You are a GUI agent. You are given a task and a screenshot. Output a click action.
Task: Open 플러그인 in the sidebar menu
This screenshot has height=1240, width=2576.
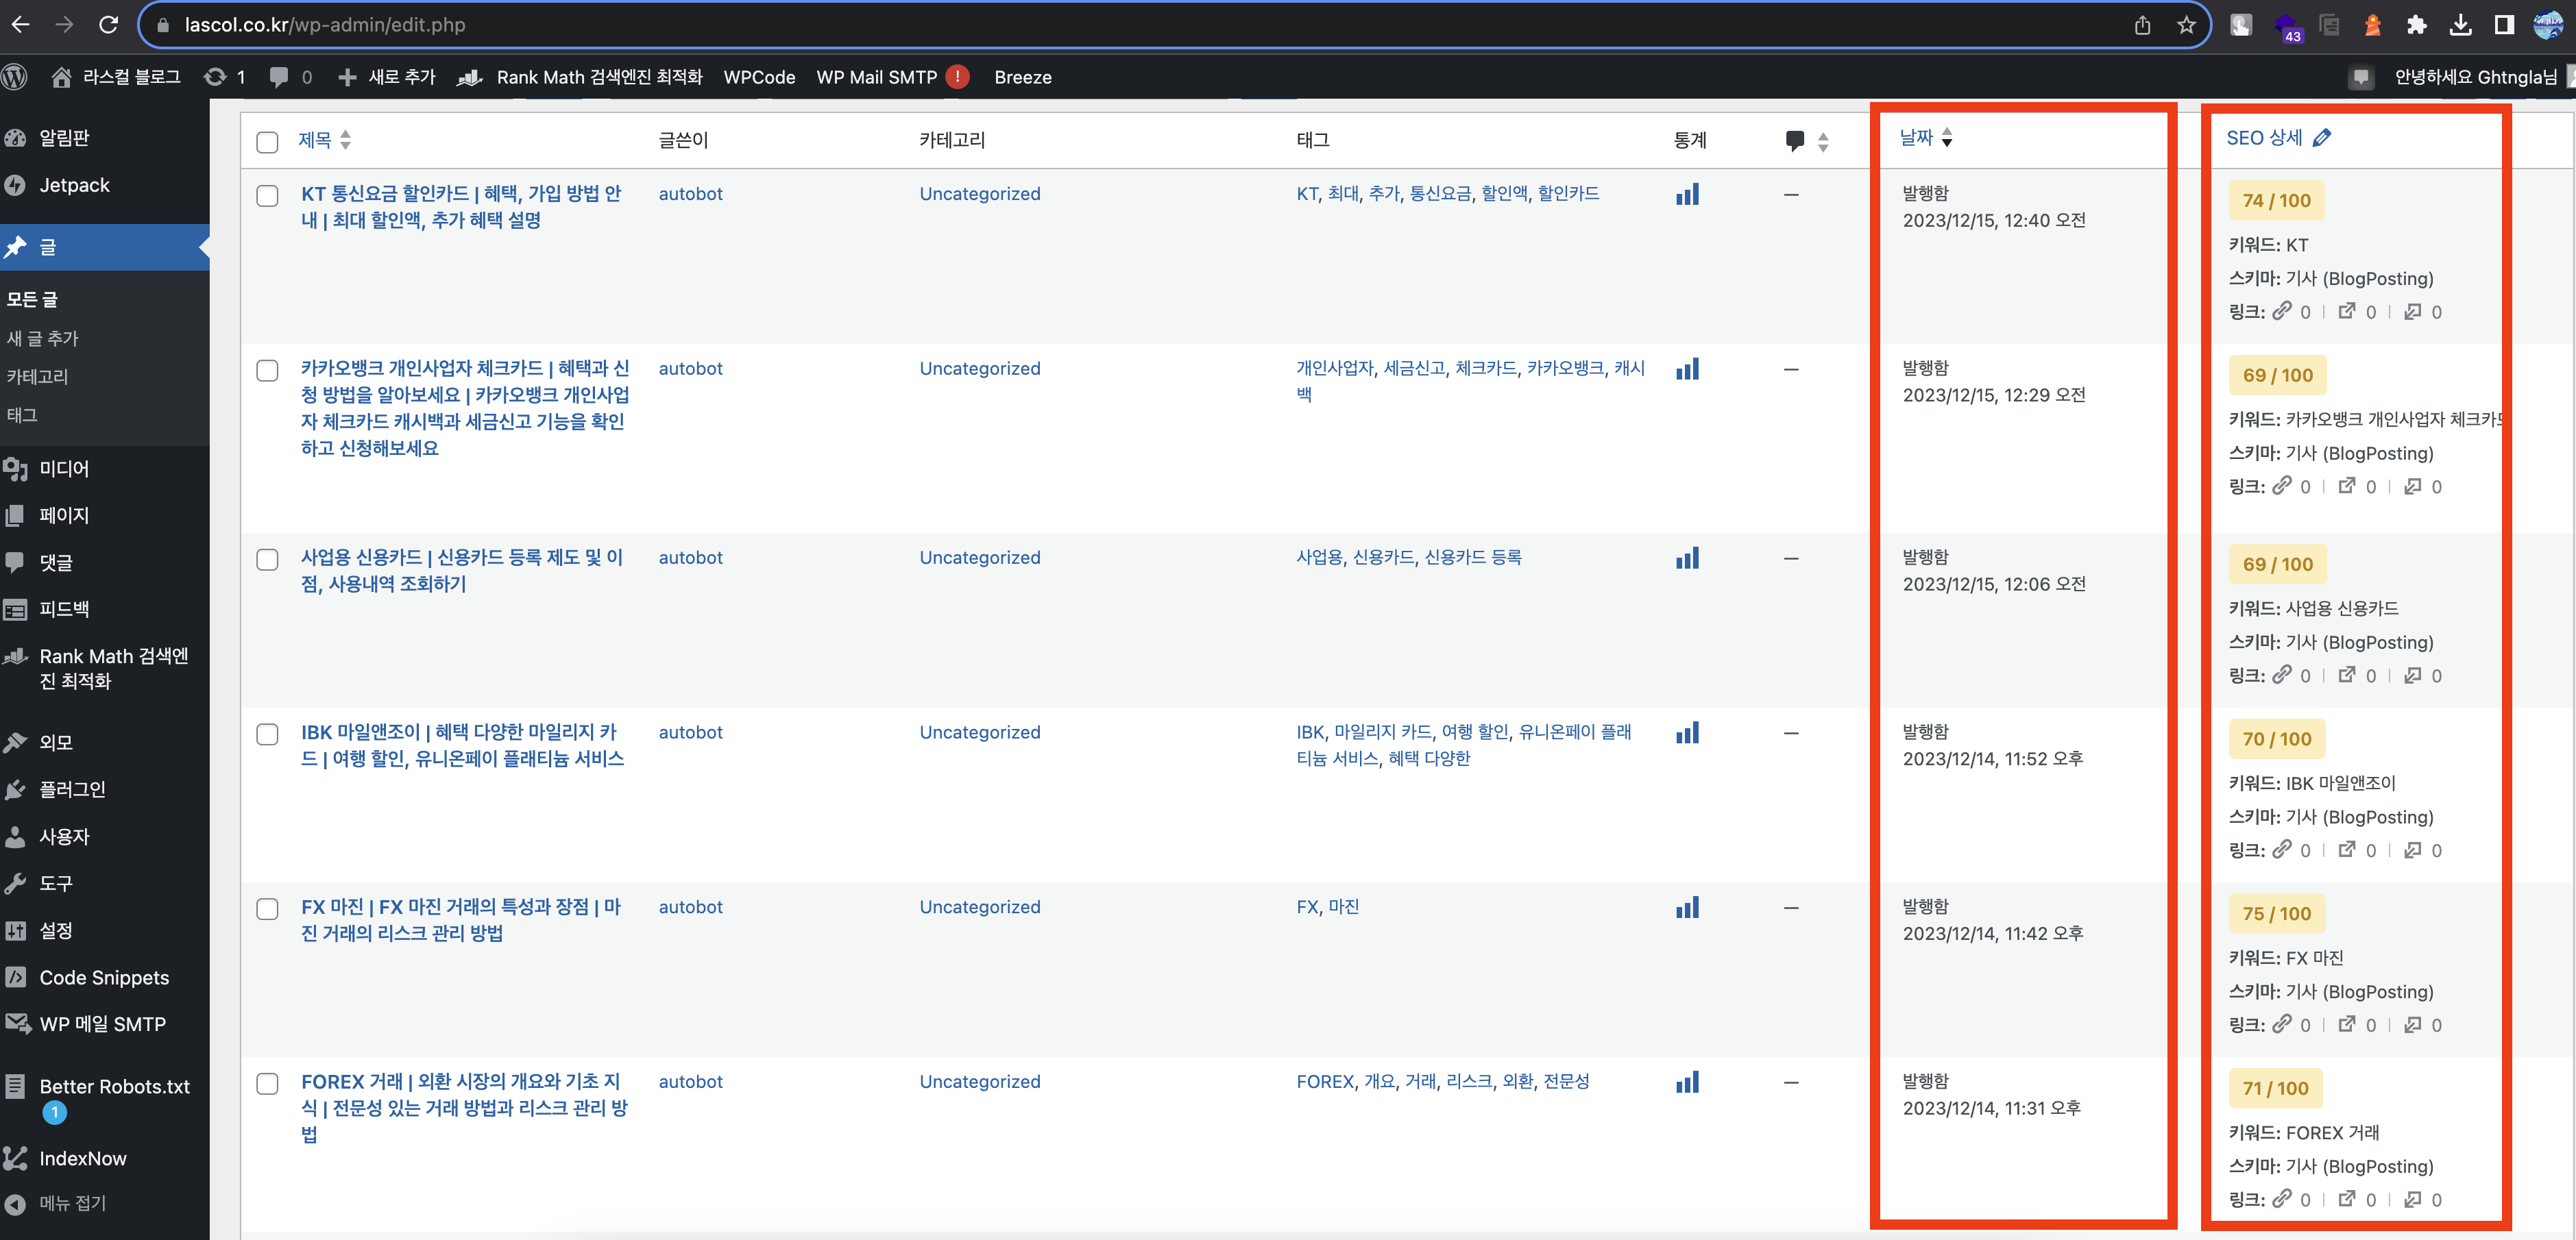[x=72, y=789]
